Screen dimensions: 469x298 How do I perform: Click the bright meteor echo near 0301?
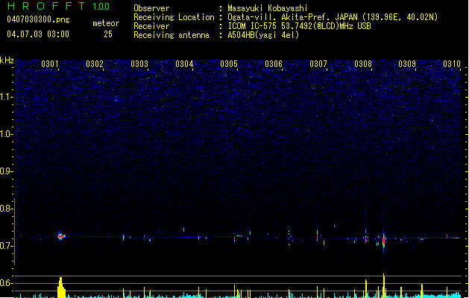(61, 236)
